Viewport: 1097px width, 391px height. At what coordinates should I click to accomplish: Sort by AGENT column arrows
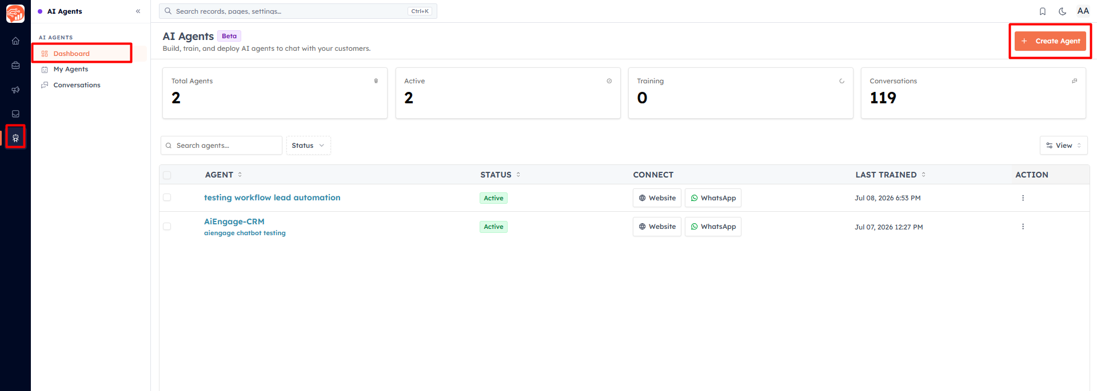(240, 175)
